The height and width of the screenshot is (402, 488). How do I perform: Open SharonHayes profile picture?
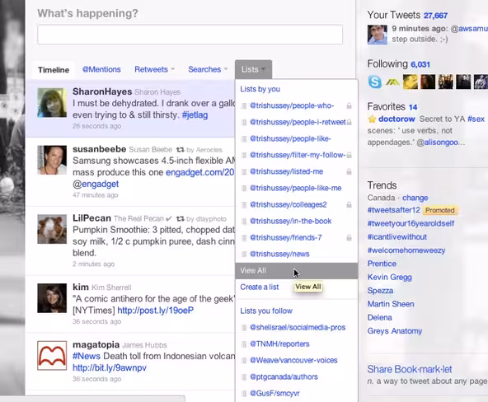[52, 103]
